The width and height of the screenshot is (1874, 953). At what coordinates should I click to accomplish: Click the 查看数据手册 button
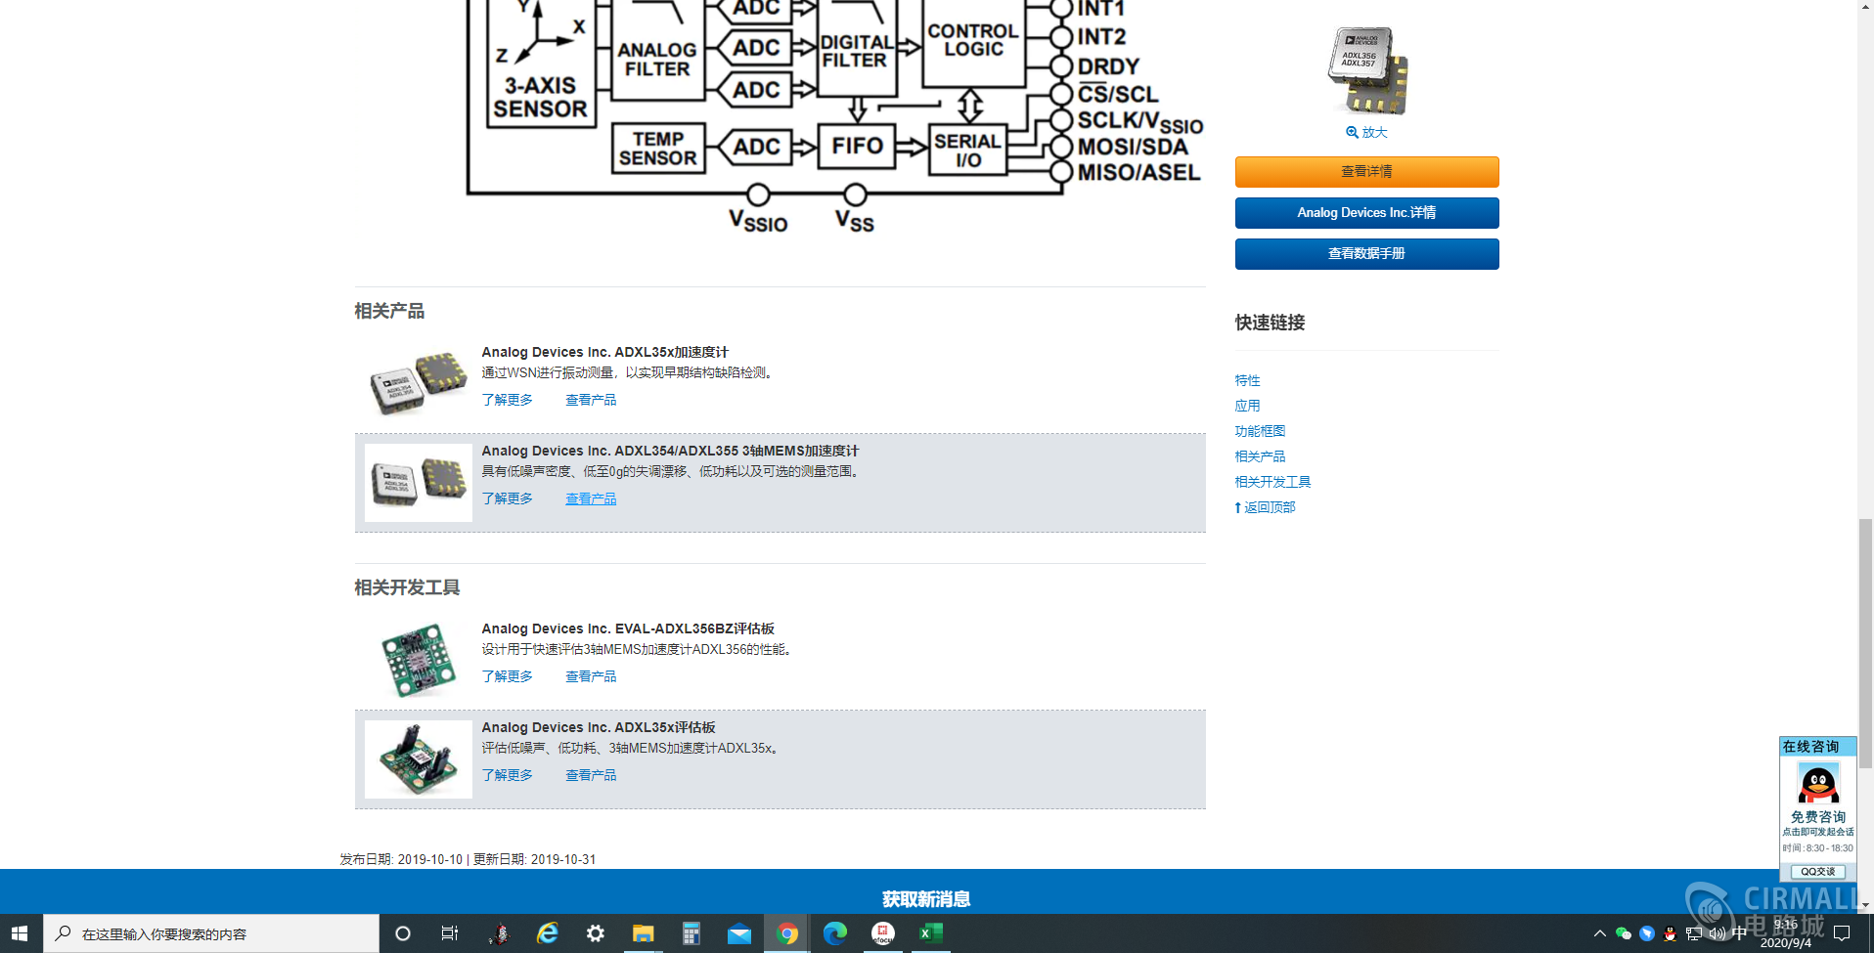point(1366,254)
